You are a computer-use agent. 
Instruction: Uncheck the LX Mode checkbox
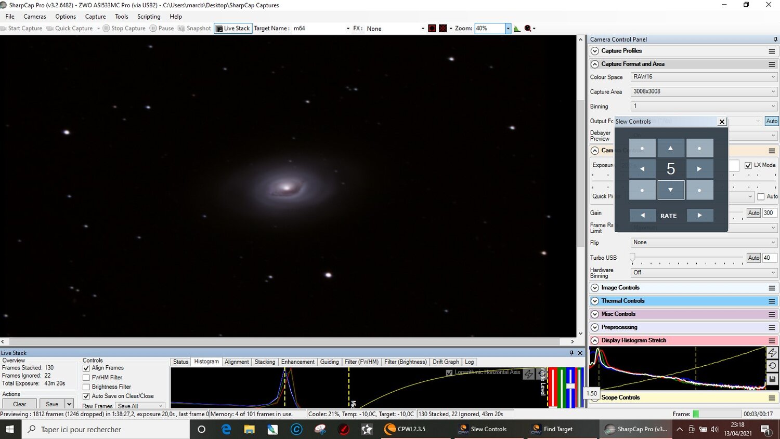tap(748, 165)
